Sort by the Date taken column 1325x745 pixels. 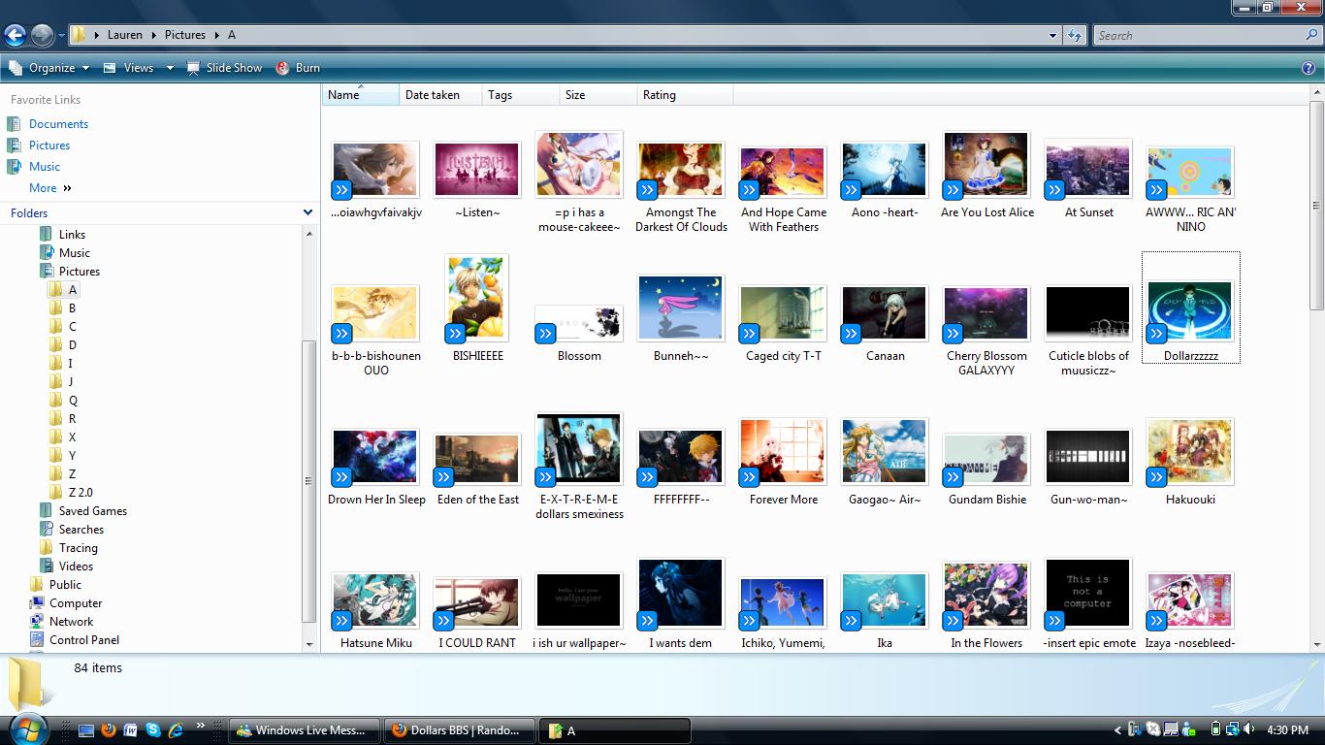[440, 95]
